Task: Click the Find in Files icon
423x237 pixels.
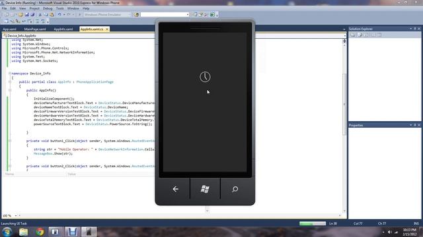Action: click(137, 14)
